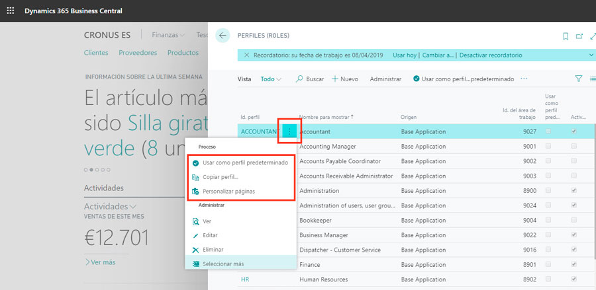This screenshot has height=290, width=596.
Task: Toggle Activado checkbox for Accountant row
Action: point(573,131)
